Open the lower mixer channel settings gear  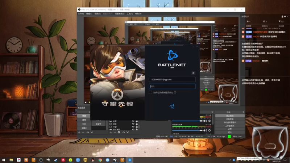[210, 130]
